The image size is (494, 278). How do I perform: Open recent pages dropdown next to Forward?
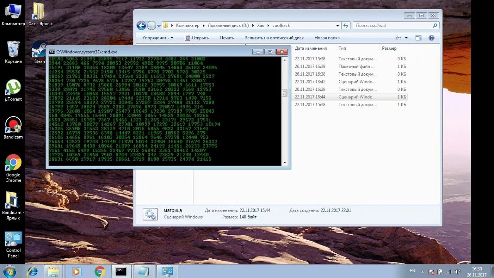coord(159,26)
